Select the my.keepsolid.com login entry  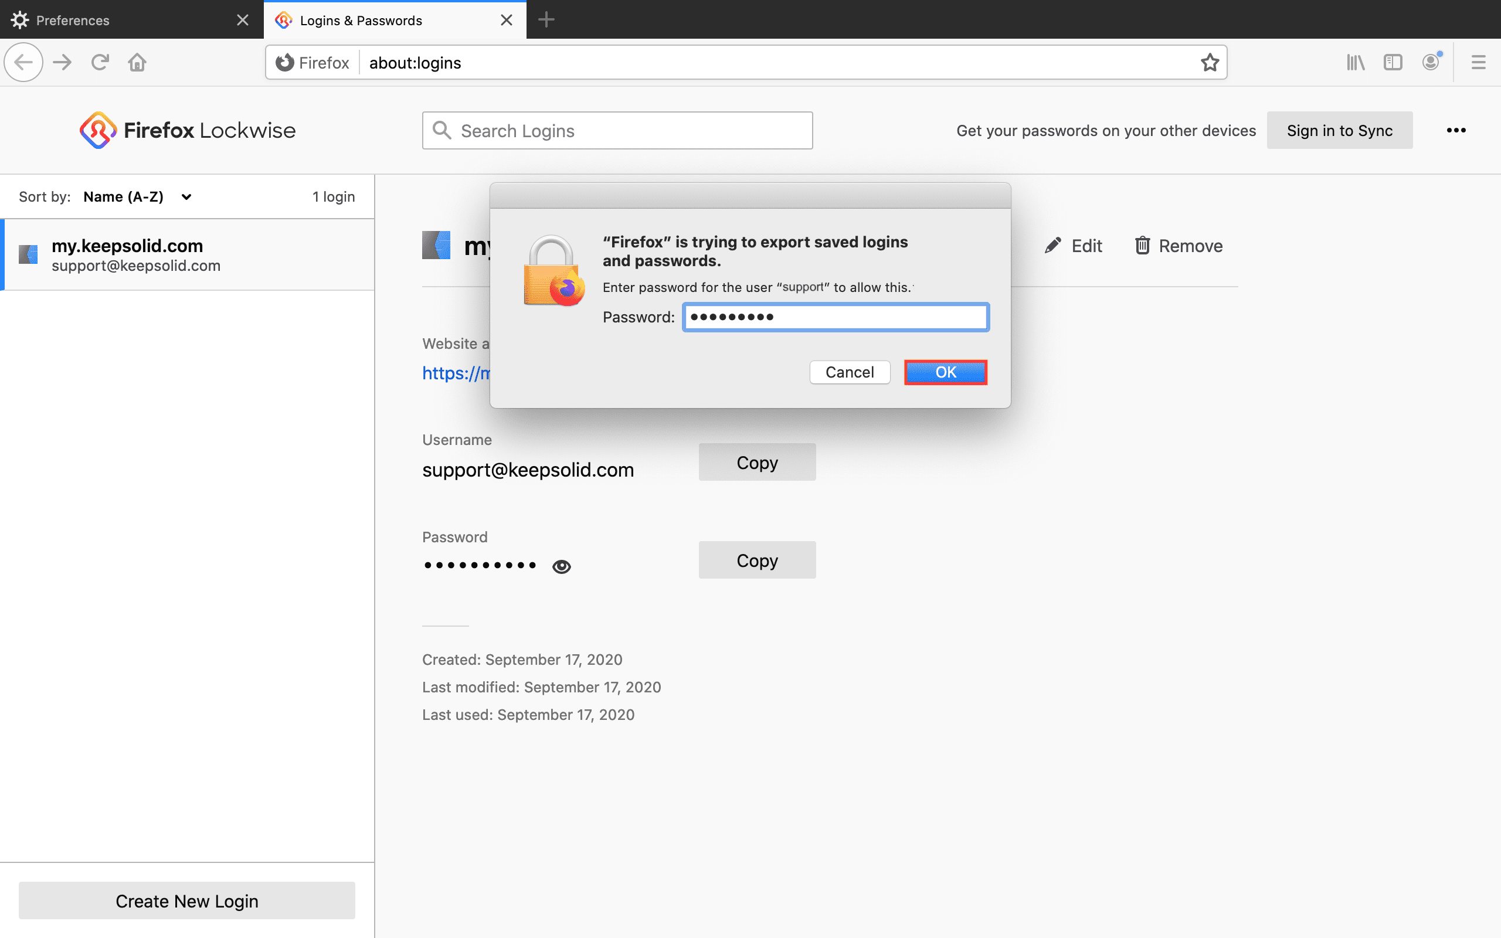tap(187, 255)
